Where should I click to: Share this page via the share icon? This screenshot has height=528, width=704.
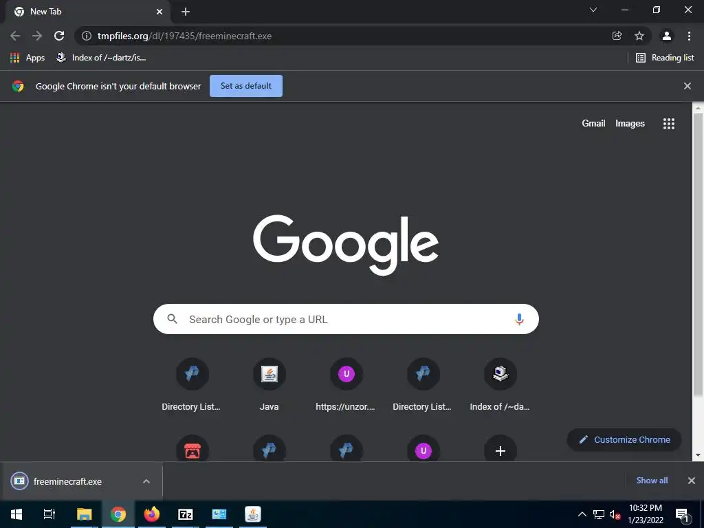617,36
